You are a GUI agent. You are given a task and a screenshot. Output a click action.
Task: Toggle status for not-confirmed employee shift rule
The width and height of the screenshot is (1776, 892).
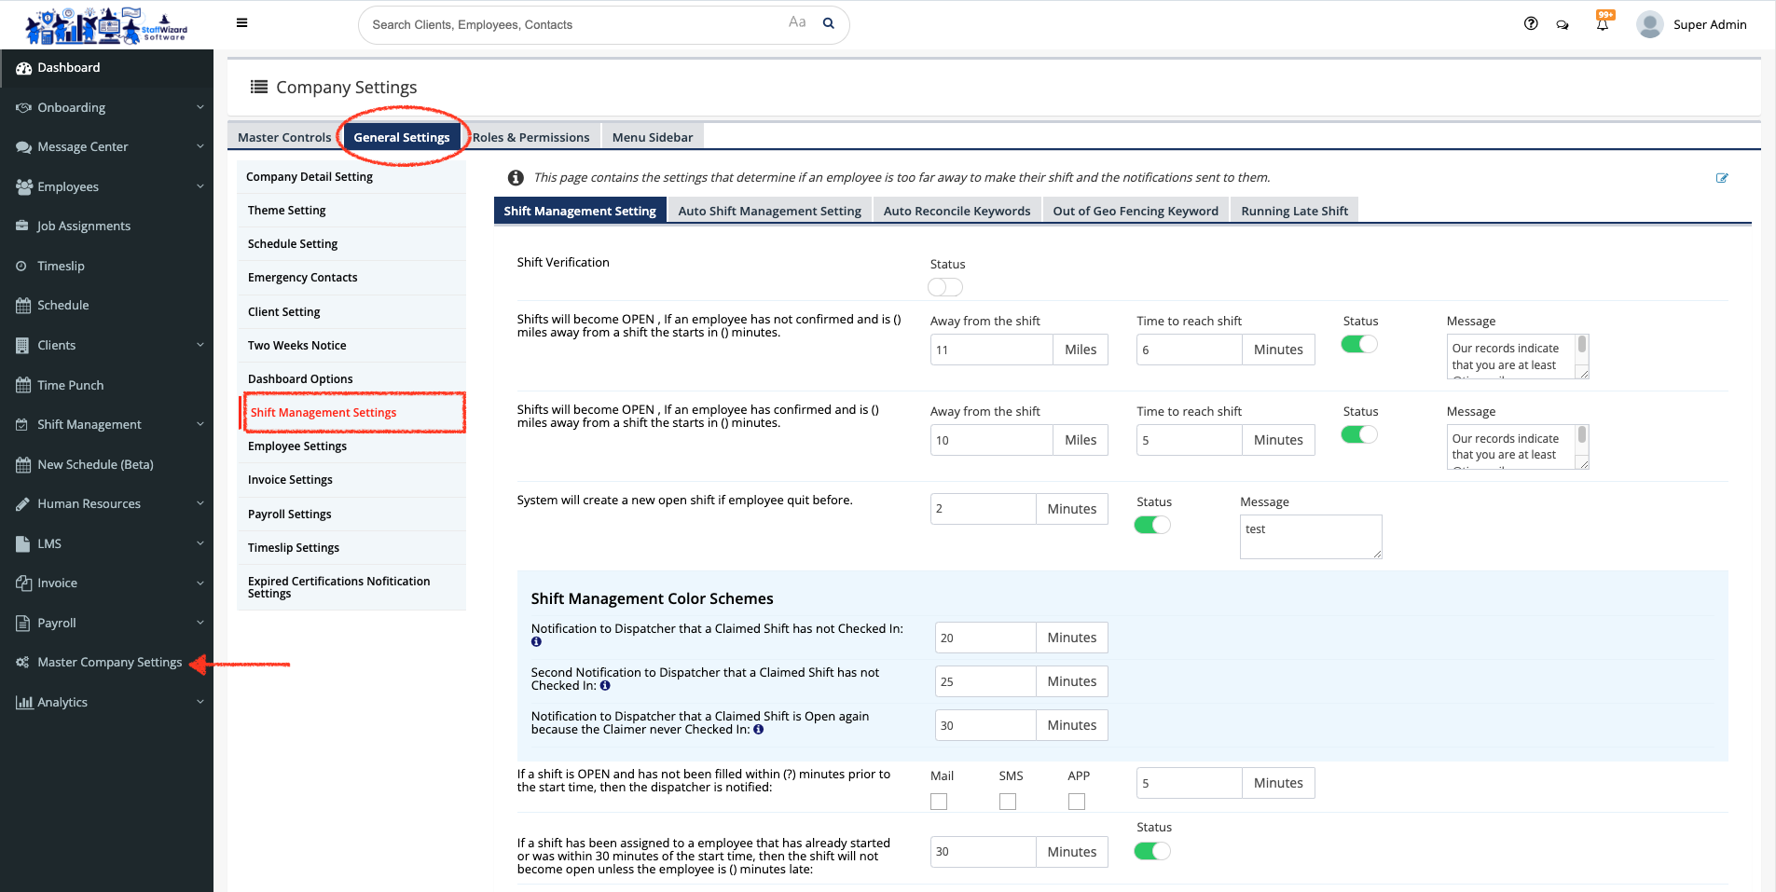click(x=1358, y=344)
